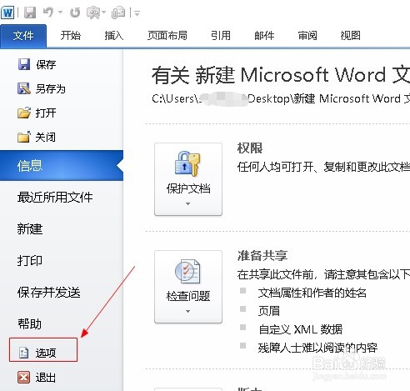Click the 检查问题 button label
The width and height of the screenshot is (410, 391).
point(188,296)
